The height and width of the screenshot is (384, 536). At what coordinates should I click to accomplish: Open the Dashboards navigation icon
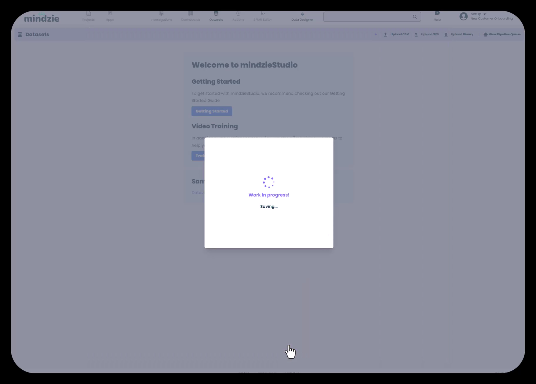coord(191,14)
